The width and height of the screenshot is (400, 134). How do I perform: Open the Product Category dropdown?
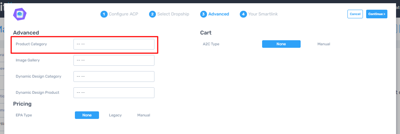114,44
